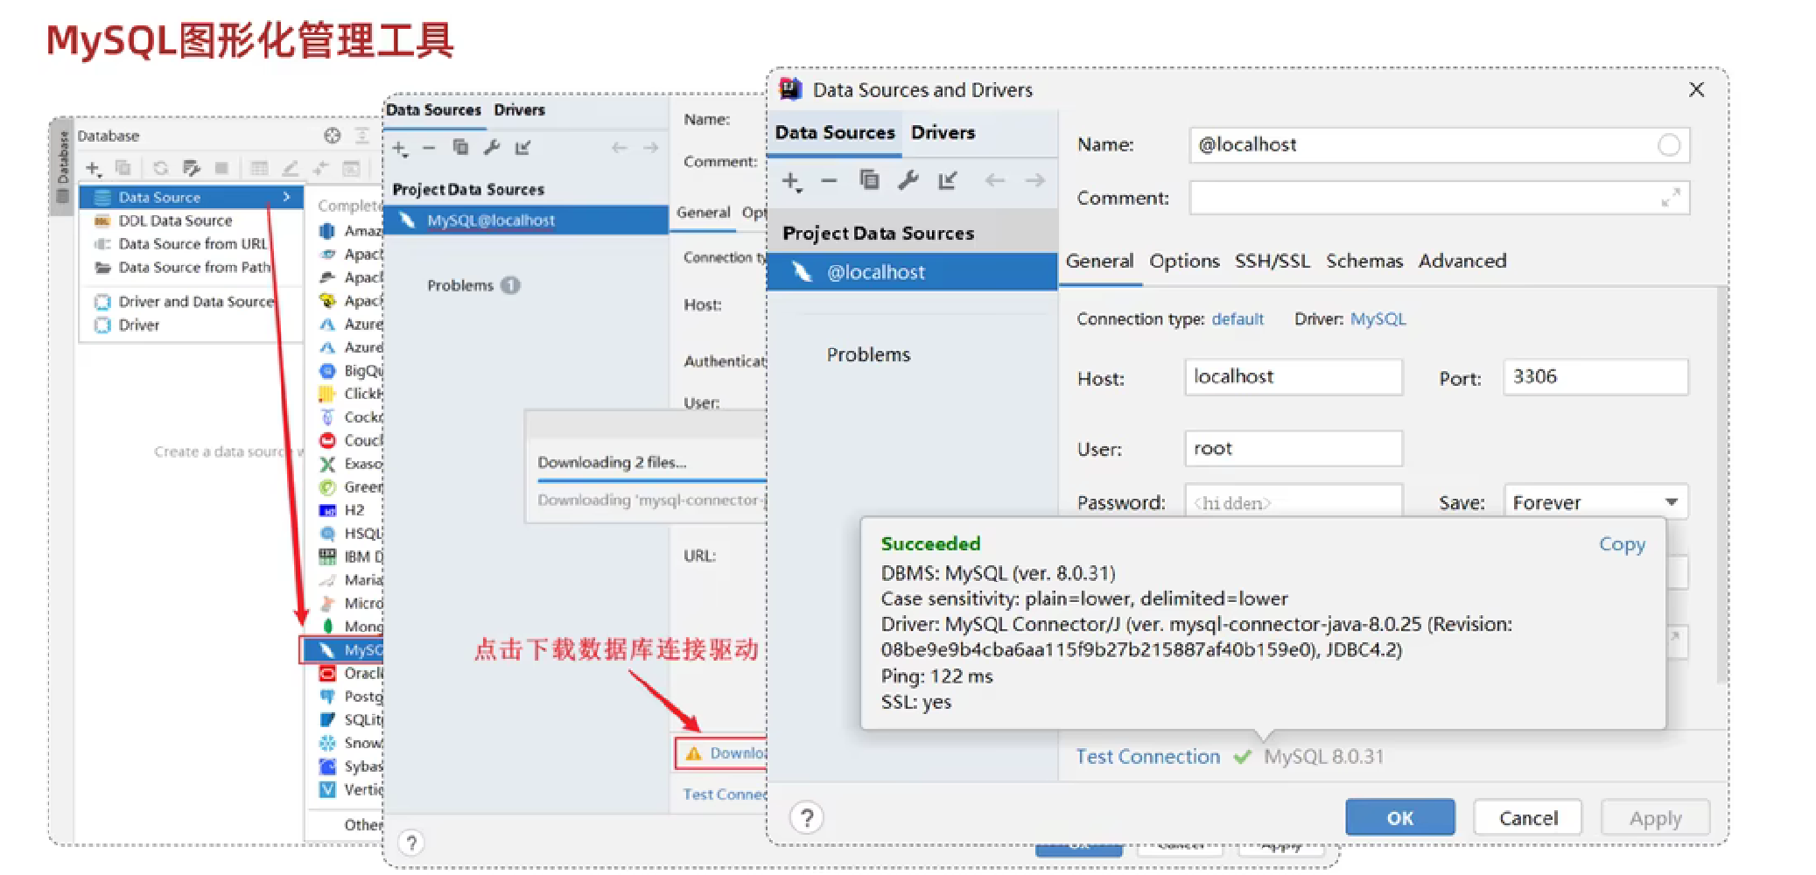
Task: Select Oracle entry in data source list
Action: (x=350, y=674)
